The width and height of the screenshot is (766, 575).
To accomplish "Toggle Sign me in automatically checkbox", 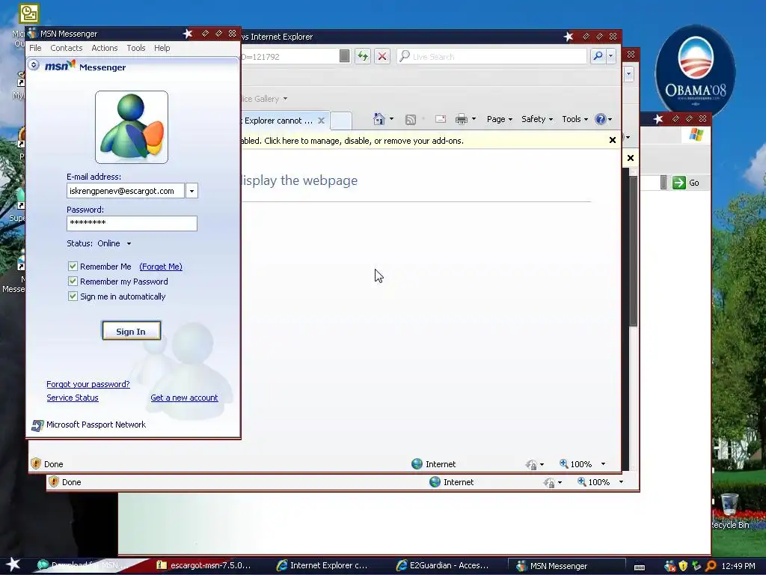I will pos(73,296).
